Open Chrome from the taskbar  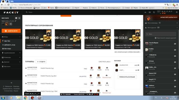click(25, 98)
